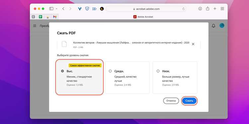Add new tab with plus icon

(215, 9)
